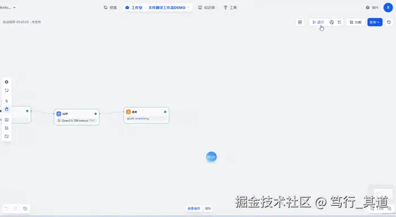The width and height of the screenshot is (396, 217).
Task: Run the workflow with the 运行 button
Action: pyautogui.click(x=318, y=22)
